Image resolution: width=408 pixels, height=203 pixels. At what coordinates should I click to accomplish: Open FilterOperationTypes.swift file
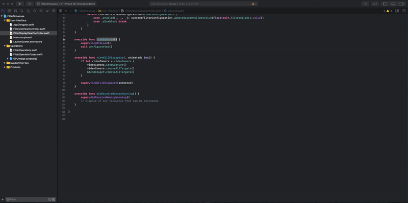point(29,55)
